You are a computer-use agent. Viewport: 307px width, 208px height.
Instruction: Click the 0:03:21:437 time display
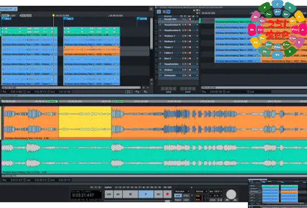point(83,195)
